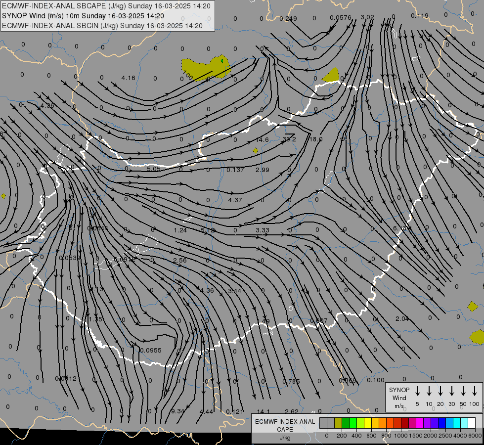The height and width of the screenshot is (445, 484).
Task: Click the 30 m/s wind arrow in legend
Action: (x=452, y=391)
